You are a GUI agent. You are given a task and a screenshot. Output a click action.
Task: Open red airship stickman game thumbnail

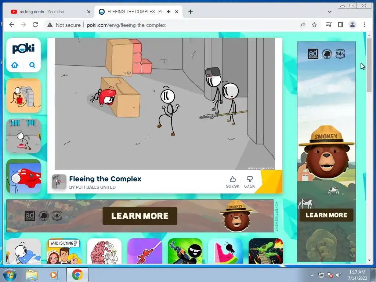(x=23, y=176)
